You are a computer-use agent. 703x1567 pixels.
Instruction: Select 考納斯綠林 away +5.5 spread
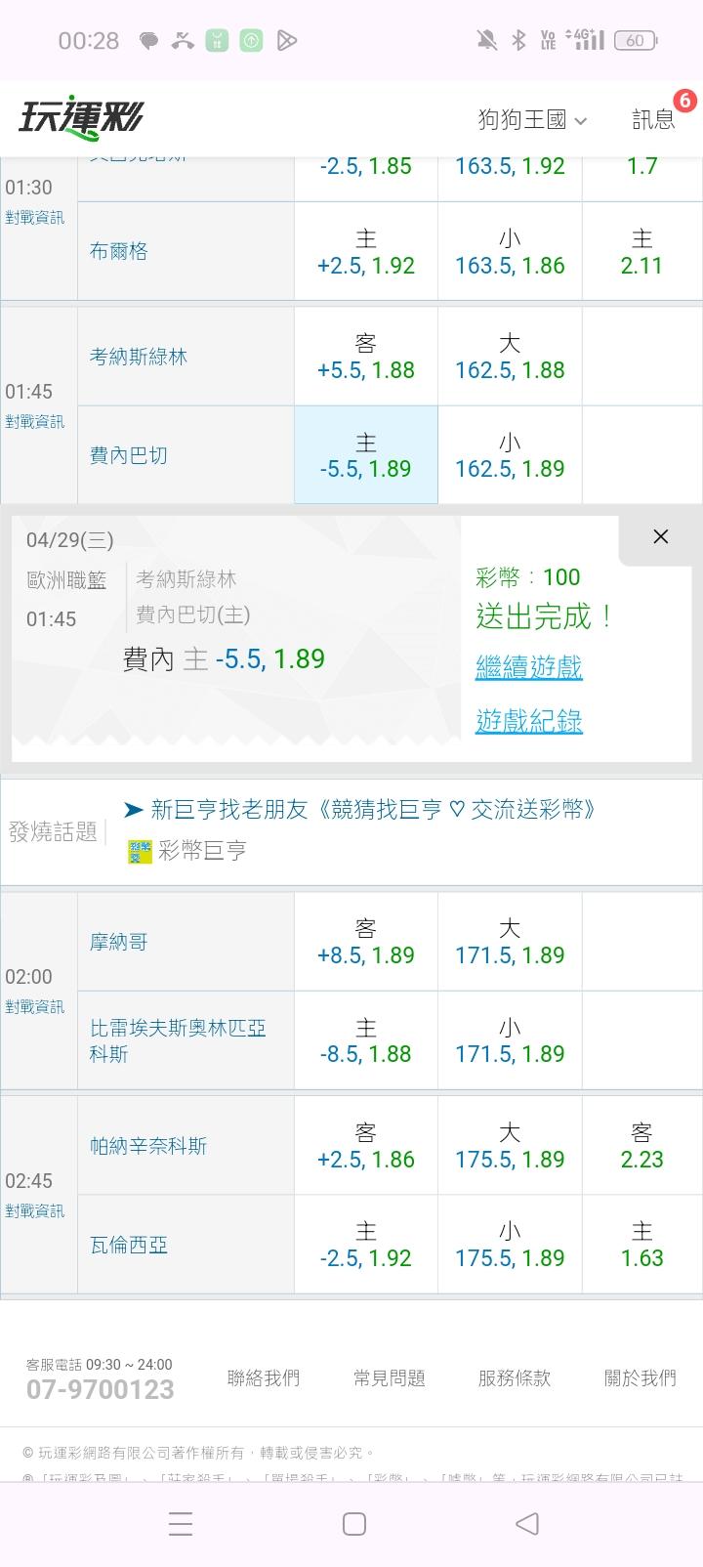coord(365,357)
